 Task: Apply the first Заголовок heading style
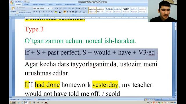pyautogui.click(x=109, y=10)
